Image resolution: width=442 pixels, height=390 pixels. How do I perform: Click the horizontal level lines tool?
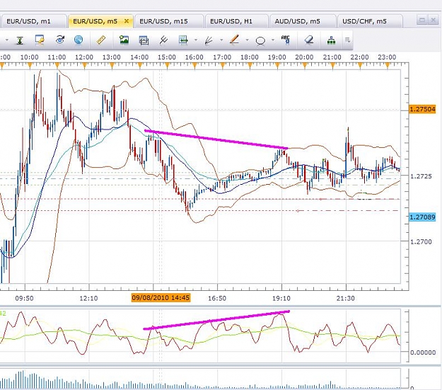coord(183,40)
